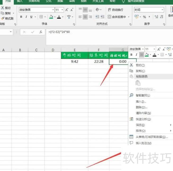
Task: Increase indent in alignment group
Action: click(103, 17)
